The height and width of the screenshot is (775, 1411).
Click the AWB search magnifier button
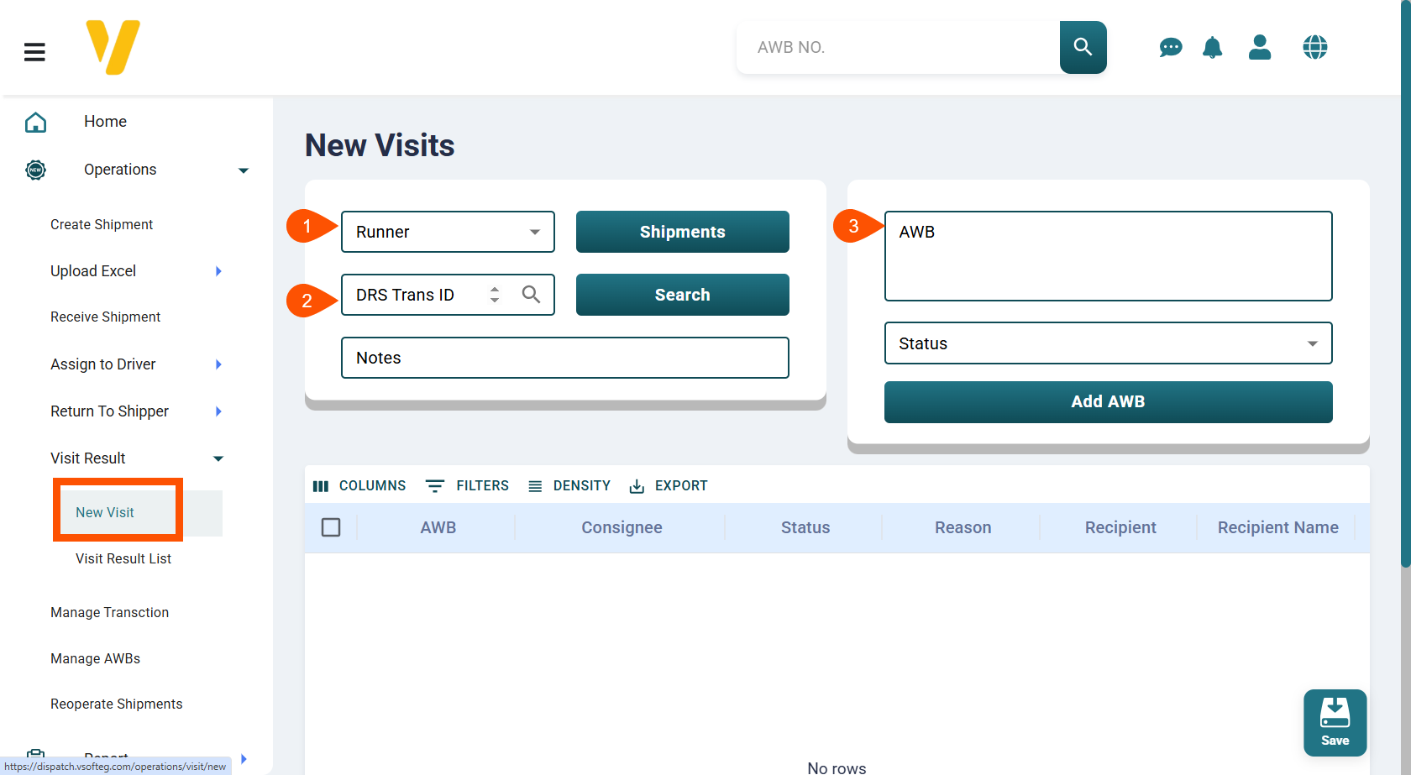point(1083,47)
